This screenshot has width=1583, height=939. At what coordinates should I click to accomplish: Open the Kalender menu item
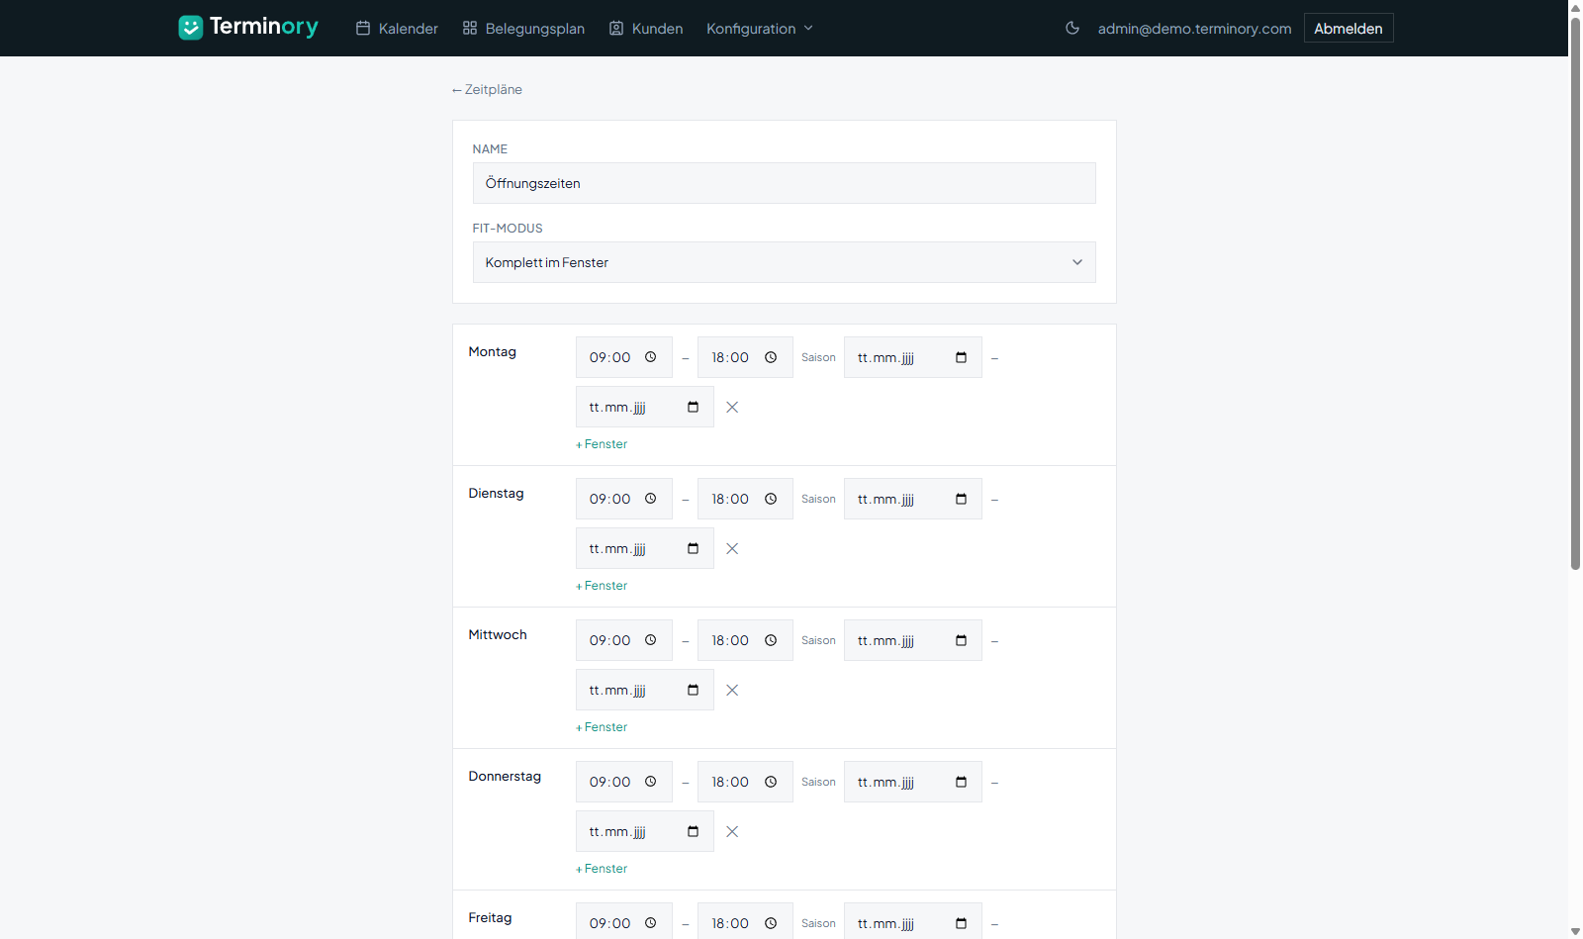[397, 29]
